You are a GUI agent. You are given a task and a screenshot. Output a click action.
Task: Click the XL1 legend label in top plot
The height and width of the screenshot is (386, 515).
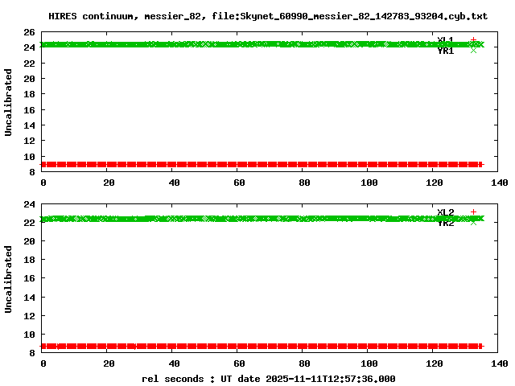tap(446, 39)
